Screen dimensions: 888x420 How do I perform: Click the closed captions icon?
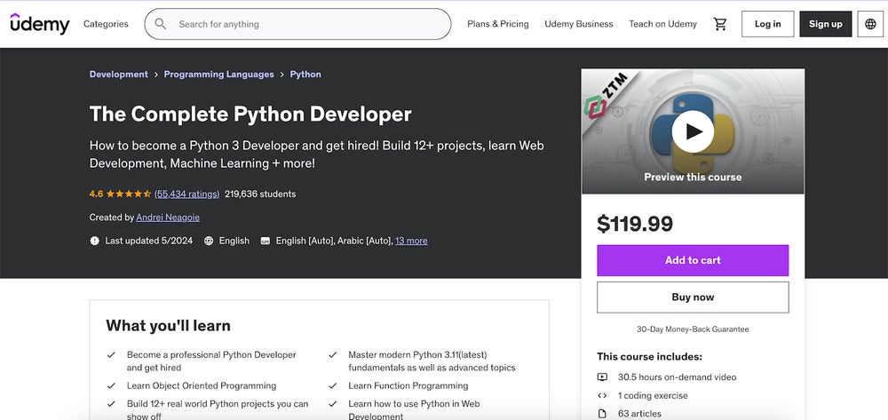click(265, 241)
